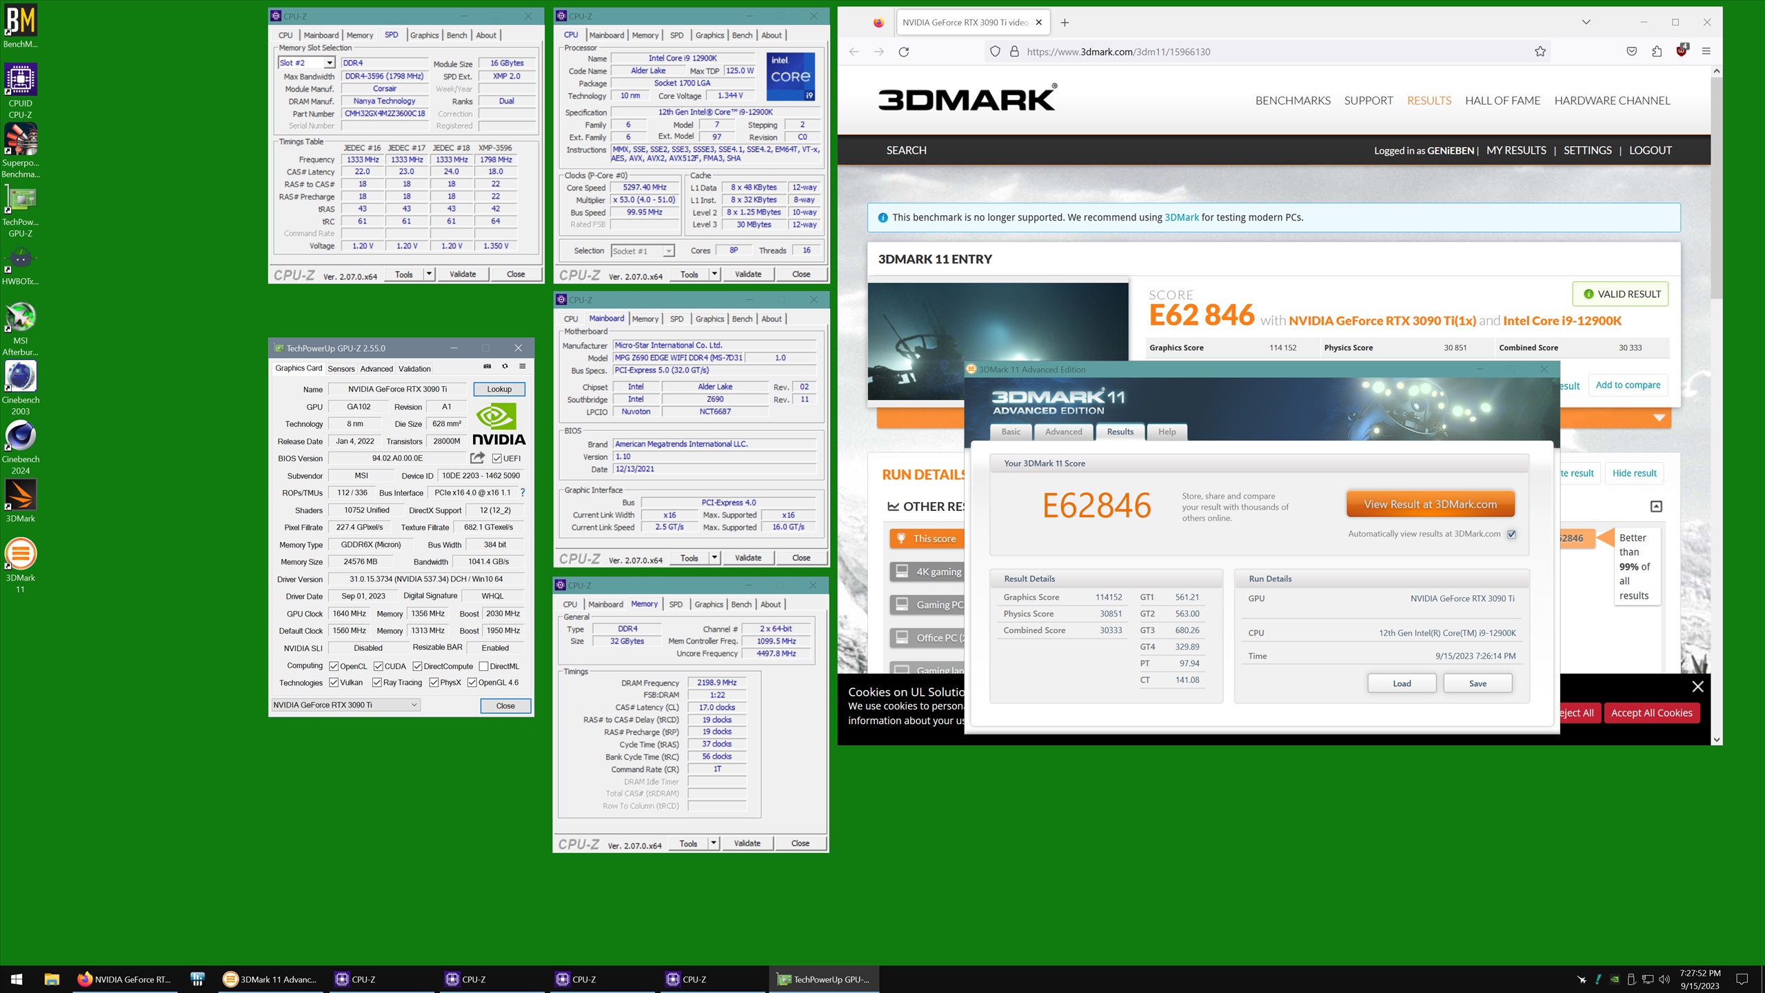Open BENCHMARKS menu on 3DMark site
The image size is (1765, 993).
pyautogui.click(x=1293, y=101)
